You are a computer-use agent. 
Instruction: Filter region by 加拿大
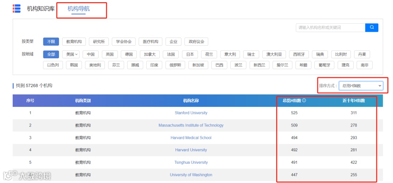tap(150, 54)
